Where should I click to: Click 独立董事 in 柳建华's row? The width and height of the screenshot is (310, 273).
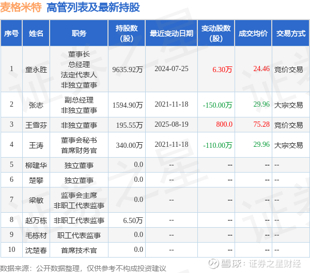79,165
